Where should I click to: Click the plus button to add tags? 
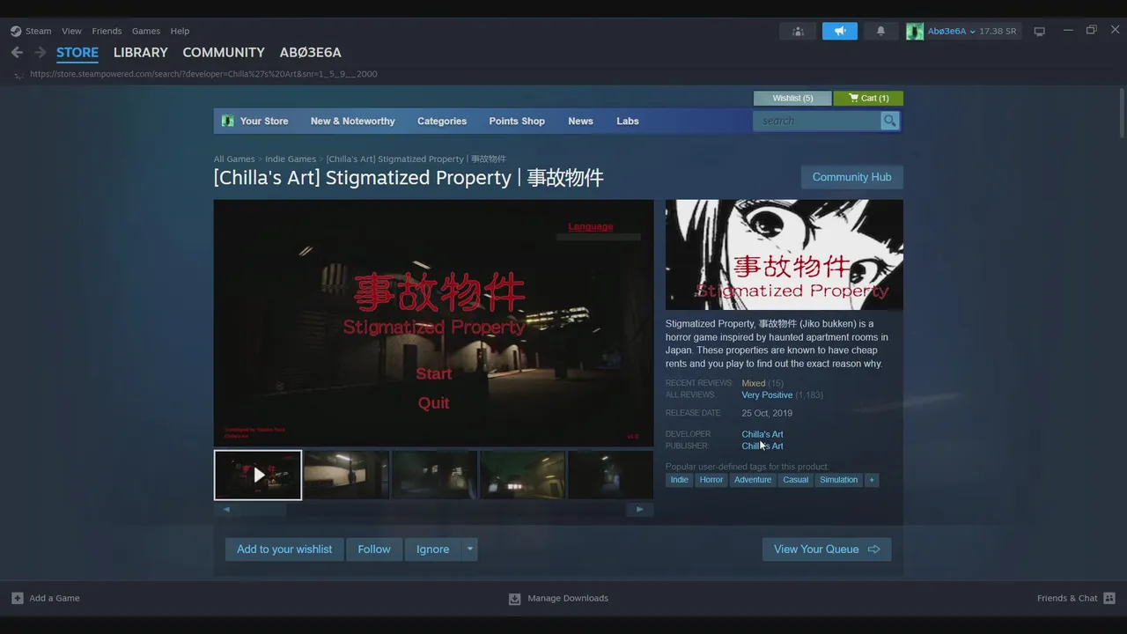872,480
